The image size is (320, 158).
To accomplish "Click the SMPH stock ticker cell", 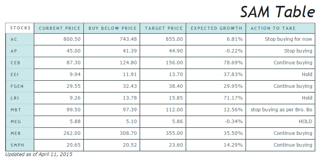I will [20, 145].
